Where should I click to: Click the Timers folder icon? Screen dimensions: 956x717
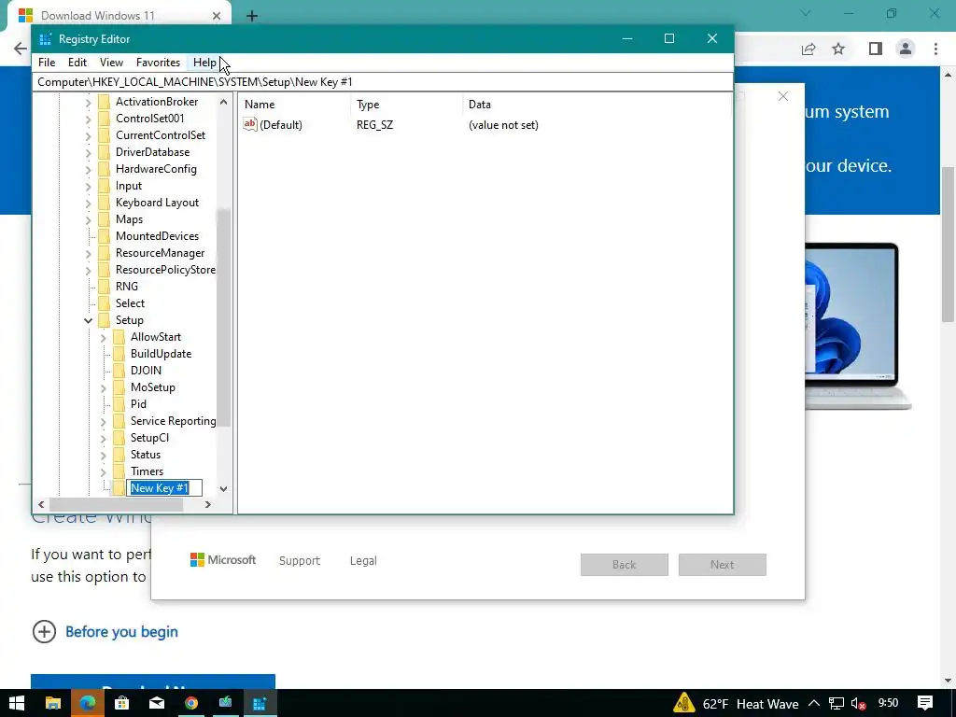coord(119,471)
